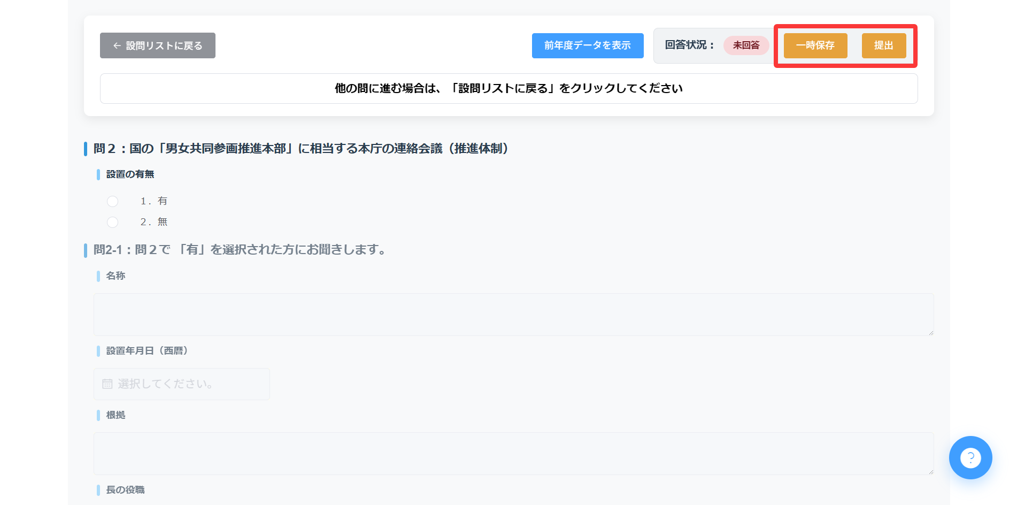Click resize handle of 根拠 textarea
The height and width of the screenshot is (505, 1017).
931,472
